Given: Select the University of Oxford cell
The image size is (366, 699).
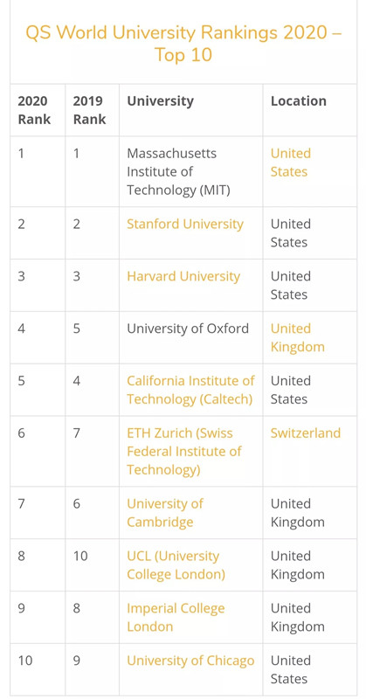Looking at the screenshot, I should click(x=190, y=337).
